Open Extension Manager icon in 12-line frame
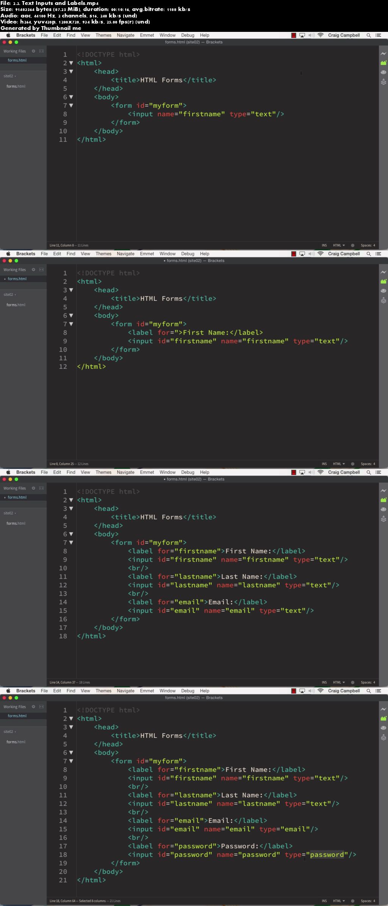This screenshot has width=388, height=906. 383,282
